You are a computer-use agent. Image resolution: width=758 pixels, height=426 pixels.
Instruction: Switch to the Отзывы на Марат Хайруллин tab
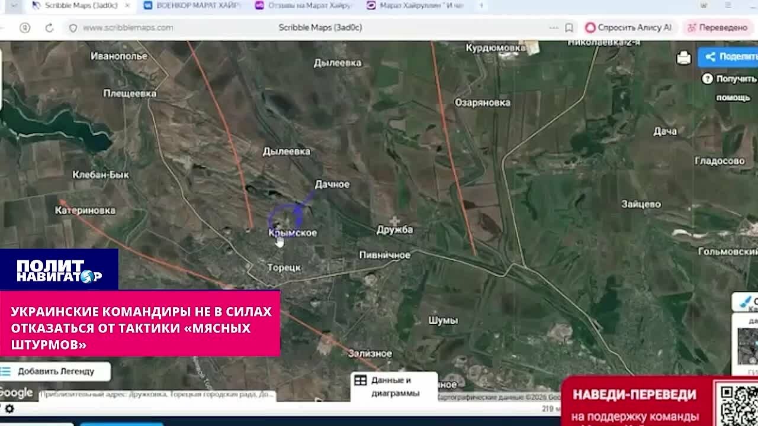click(x=303, y=5)
